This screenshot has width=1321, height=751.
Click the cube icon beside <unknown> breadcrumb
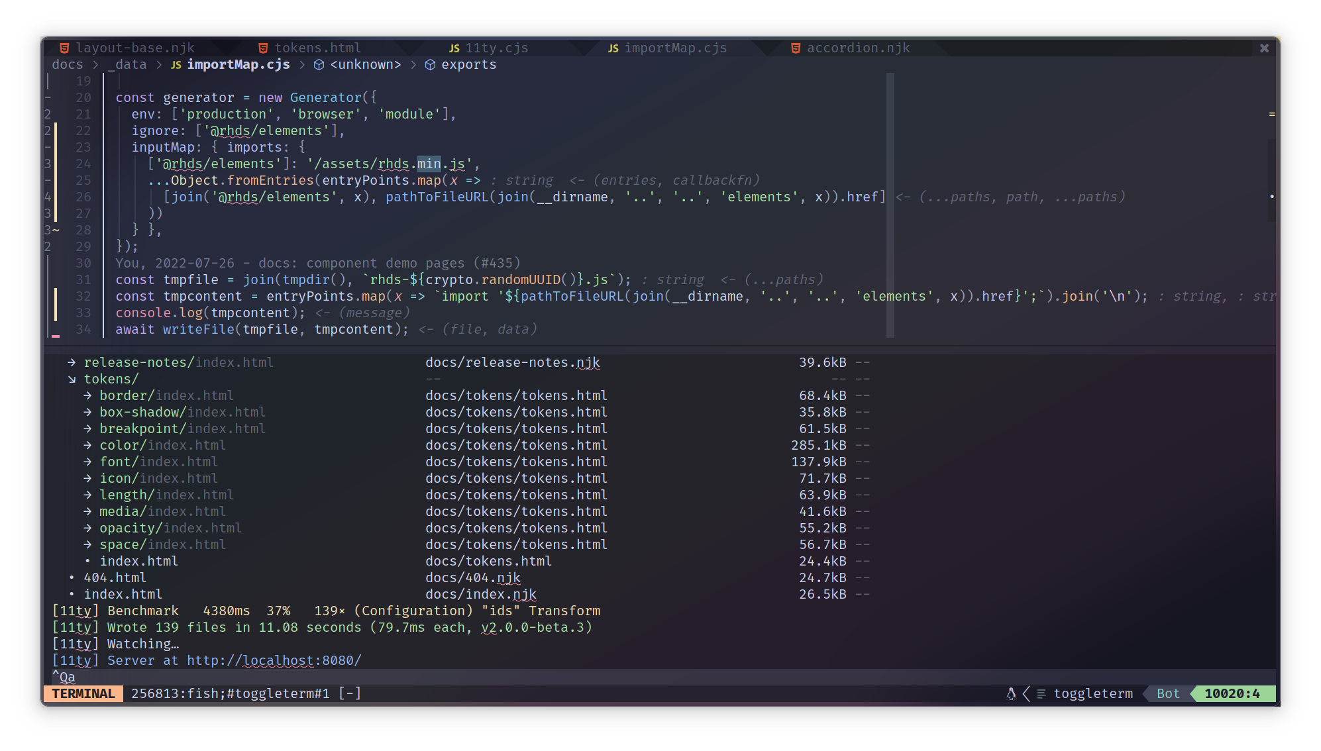(319, 64)
